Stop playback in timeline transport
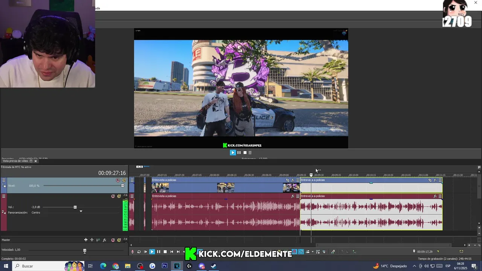 [x=165, y=252]
